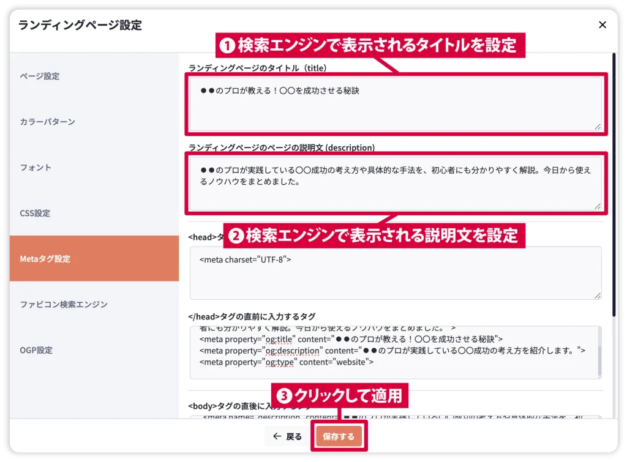Open the ファビコン検索エンジン section

64,305
